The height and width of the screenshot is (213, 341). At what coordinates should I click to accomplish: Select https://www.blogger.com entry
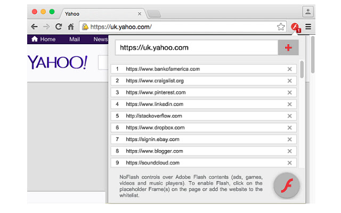click(x=204, y=151)
